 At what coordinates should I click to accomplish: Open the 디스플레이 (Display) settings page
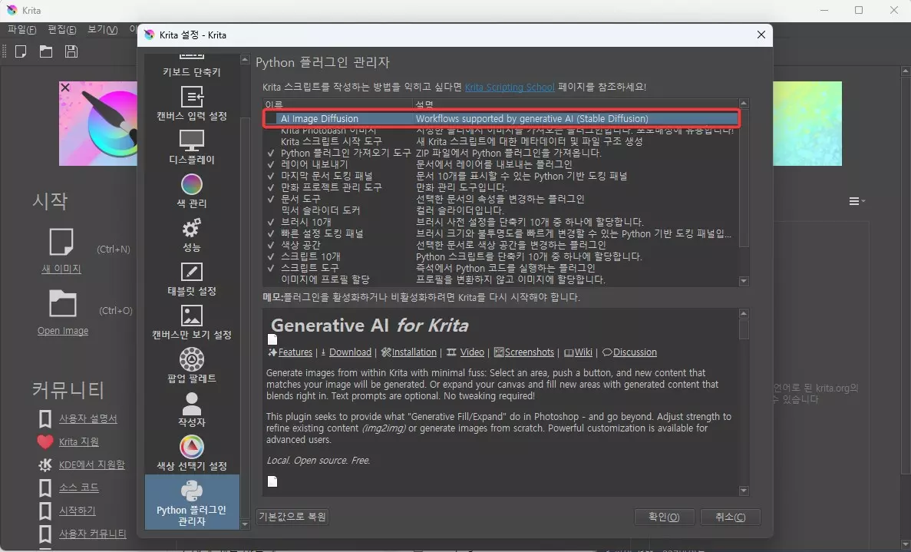point(191,147)
